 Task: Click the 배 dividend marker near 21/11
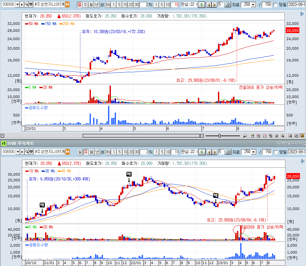point(129,174)
